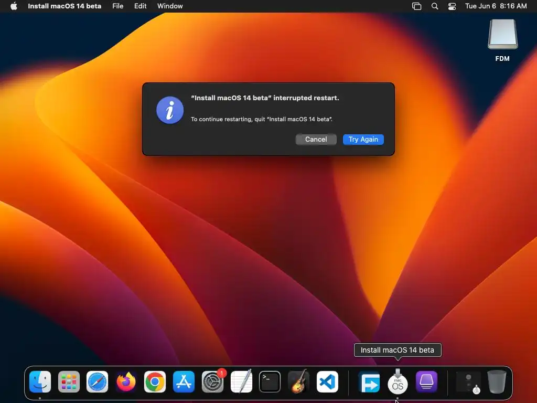537x403 pixels.
Task: Open Spotlight search
Action: pos(435,6)
